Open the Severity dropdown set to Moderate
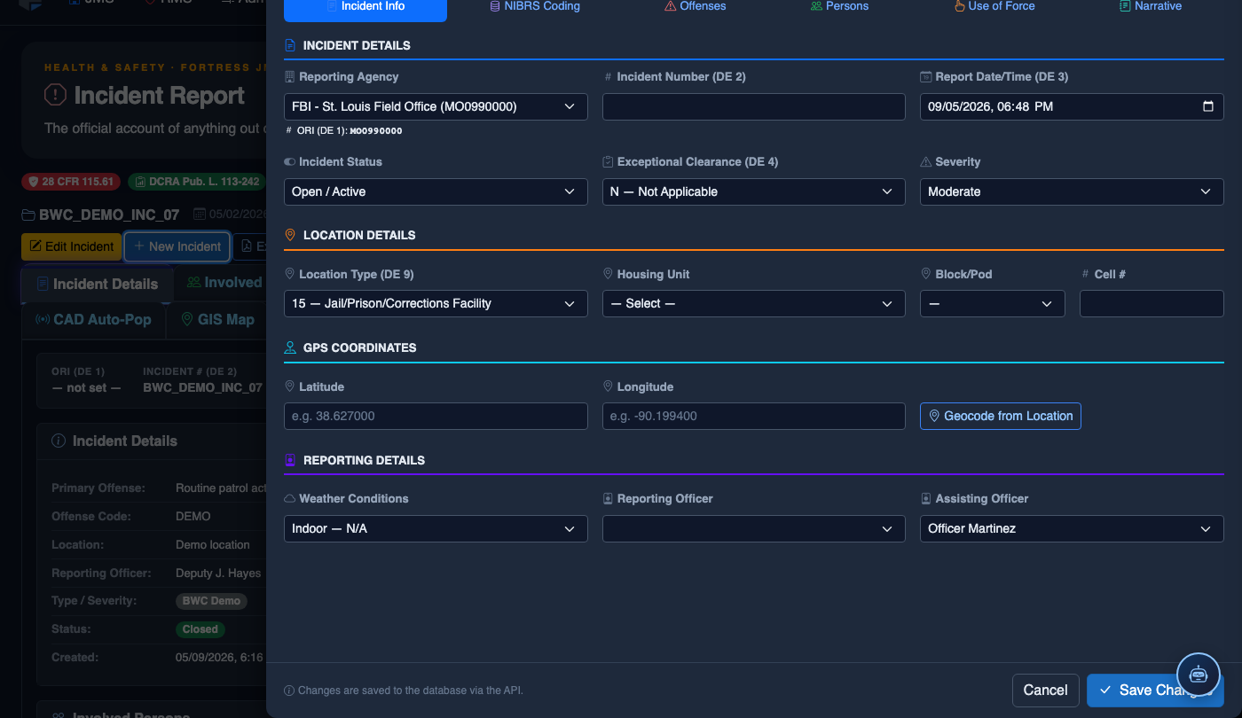The width and height of the screenshot is (1242, 718). tap(1072, 191)
